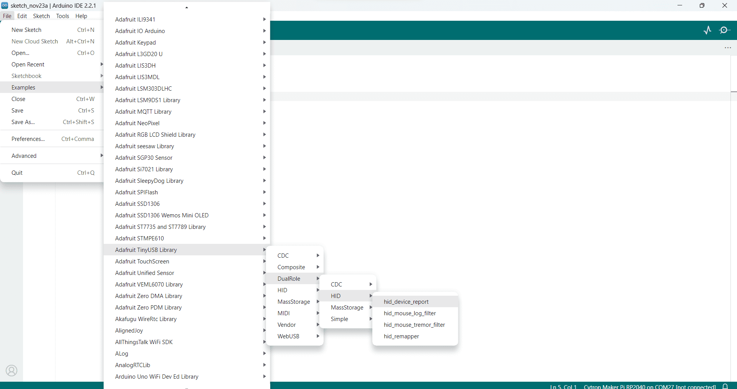Viewport: 737px width, 389px height.
Task: Expand the Sketchbook submenu
Action: [52, 76]
